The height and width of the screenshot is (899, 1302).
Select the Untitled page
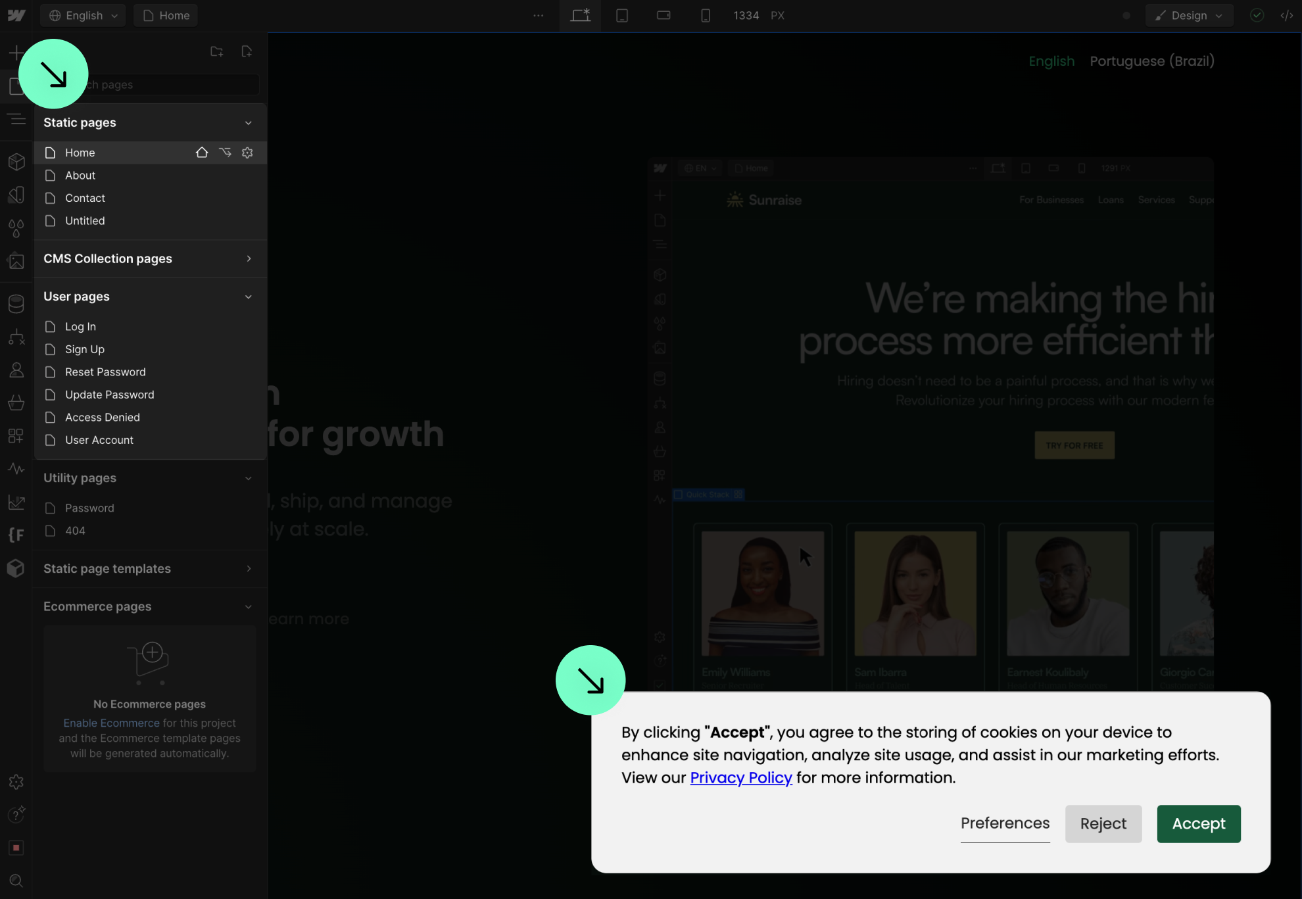150,221
